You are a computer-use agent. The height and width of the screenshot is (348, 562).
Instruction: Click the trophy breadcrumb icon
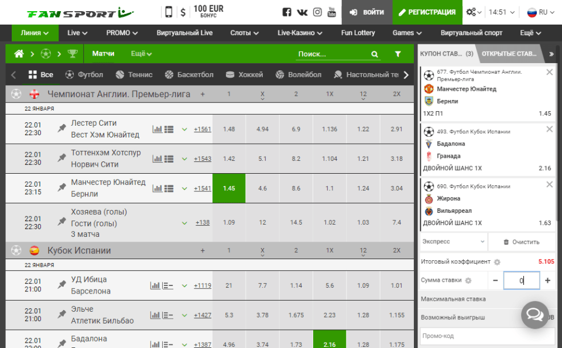pos(73,54)
